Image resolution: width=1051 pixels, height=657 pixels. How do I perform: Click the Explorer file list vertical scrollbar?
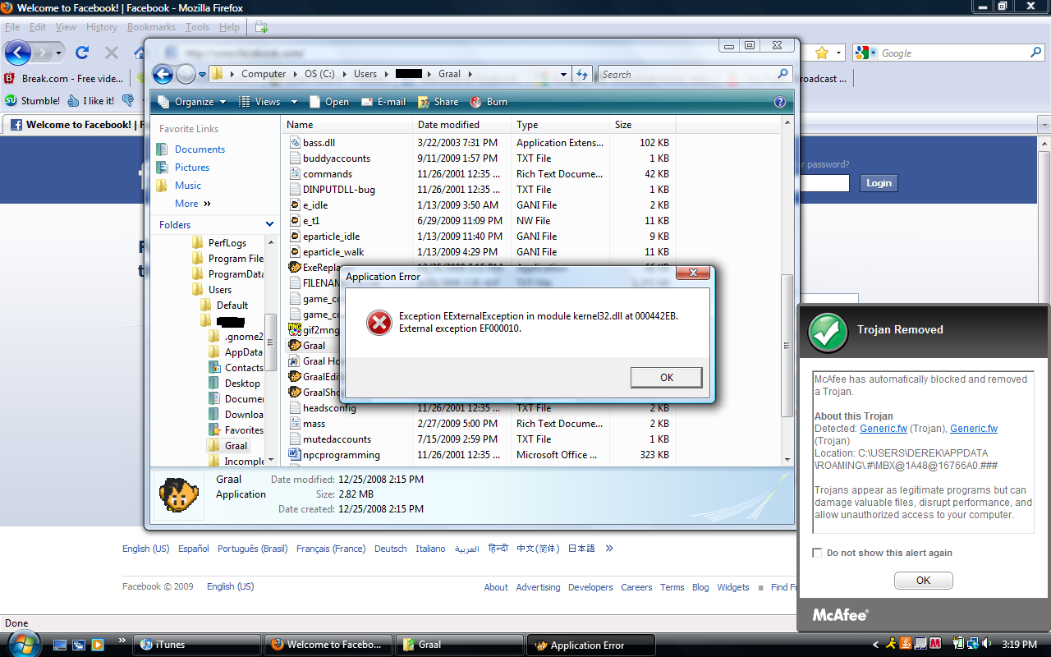[787, 345]
